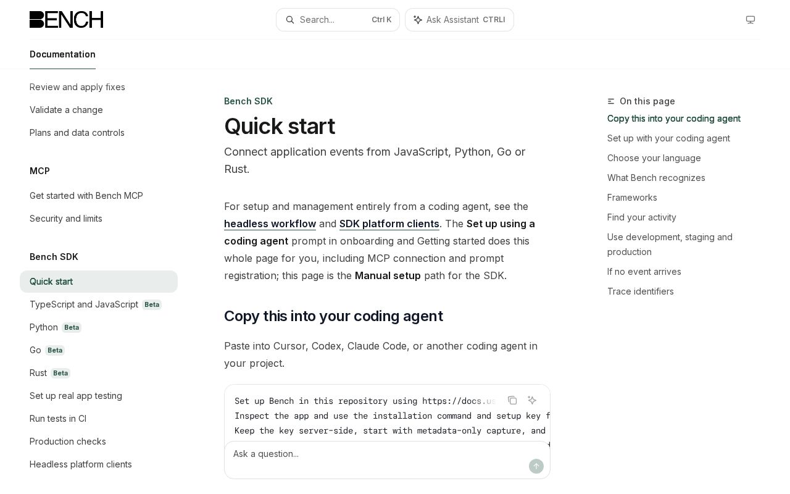Click the Ask Assistant sparkle icon
The width and height of the screenshot is (790, 494).
tap(418, 20)
